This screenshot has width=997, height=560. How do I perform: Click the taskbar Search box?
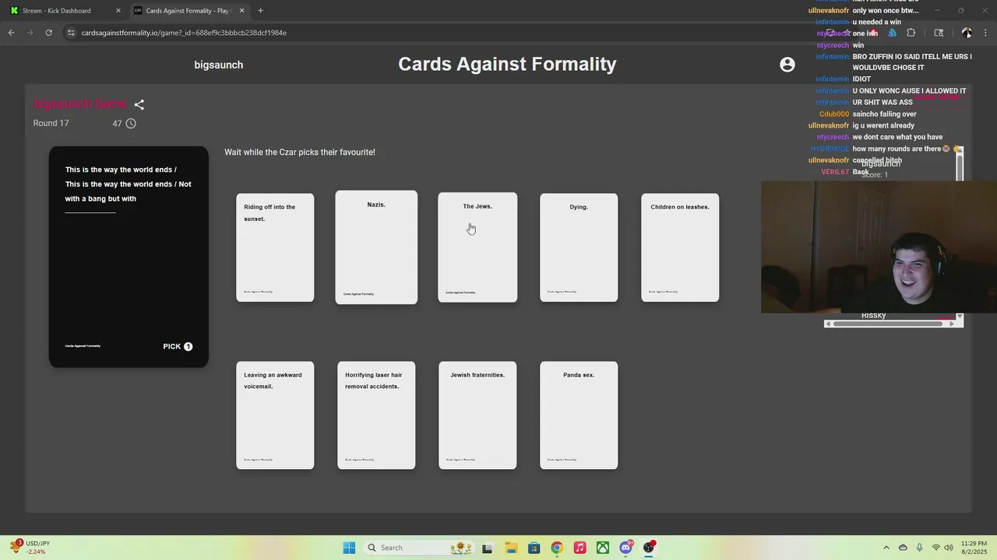419,548
